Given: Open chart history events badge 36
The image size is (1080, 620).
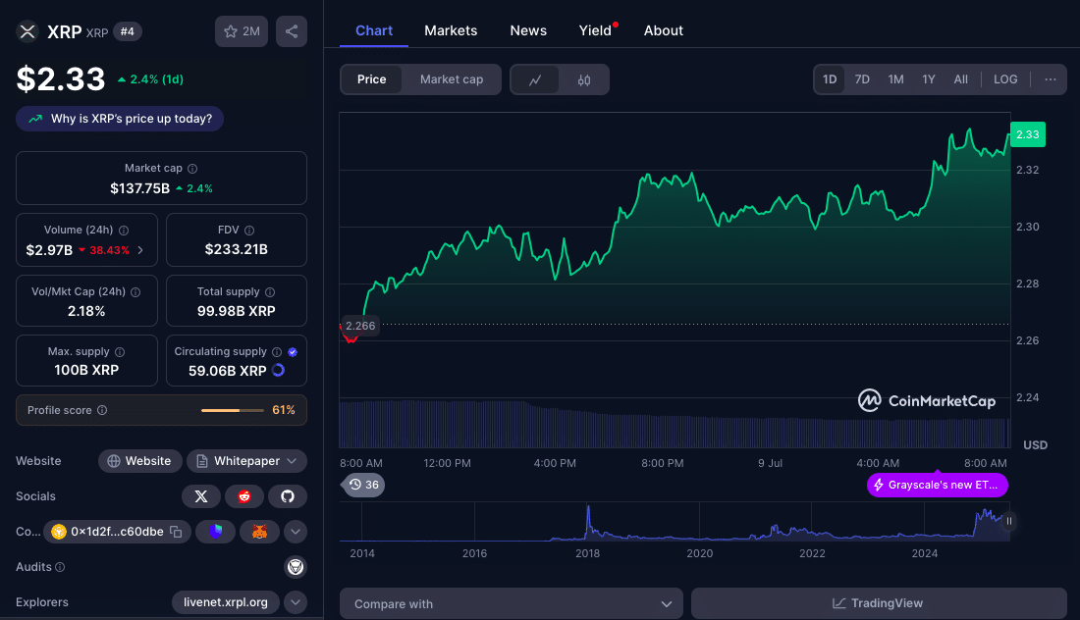Looking at the screenshot, I should click(363, 485).
